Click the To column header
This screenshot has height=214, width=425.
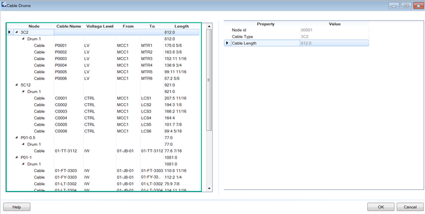[152, 27]
